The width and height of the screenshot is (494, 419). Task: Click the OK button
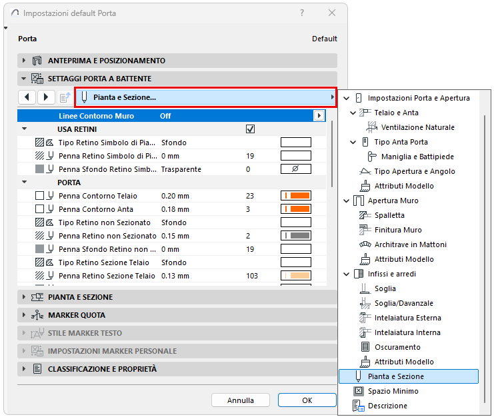coord(307,400)
